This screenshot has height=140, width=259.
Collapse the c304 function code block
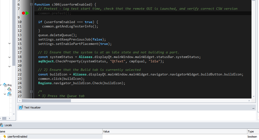point(31,4)
